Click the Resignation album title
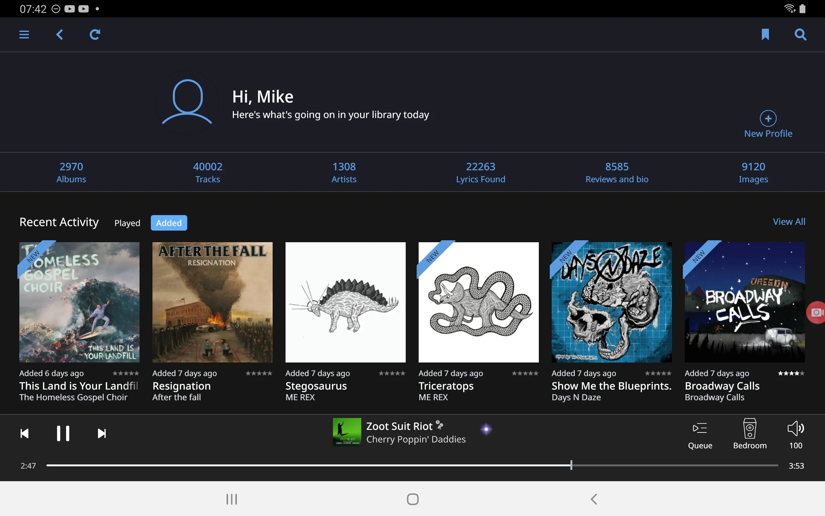825x516 pixels. (181, 386)
